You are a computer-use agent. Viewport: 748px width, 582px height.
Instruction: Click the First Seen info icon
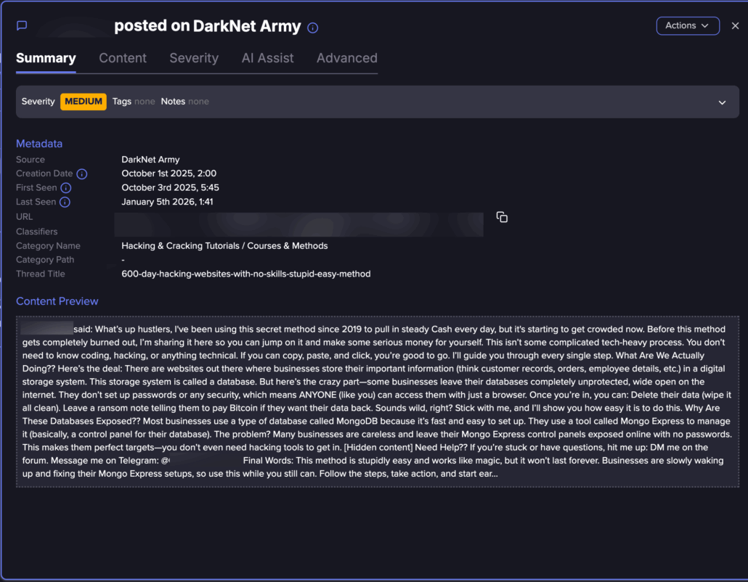(66, 188)
